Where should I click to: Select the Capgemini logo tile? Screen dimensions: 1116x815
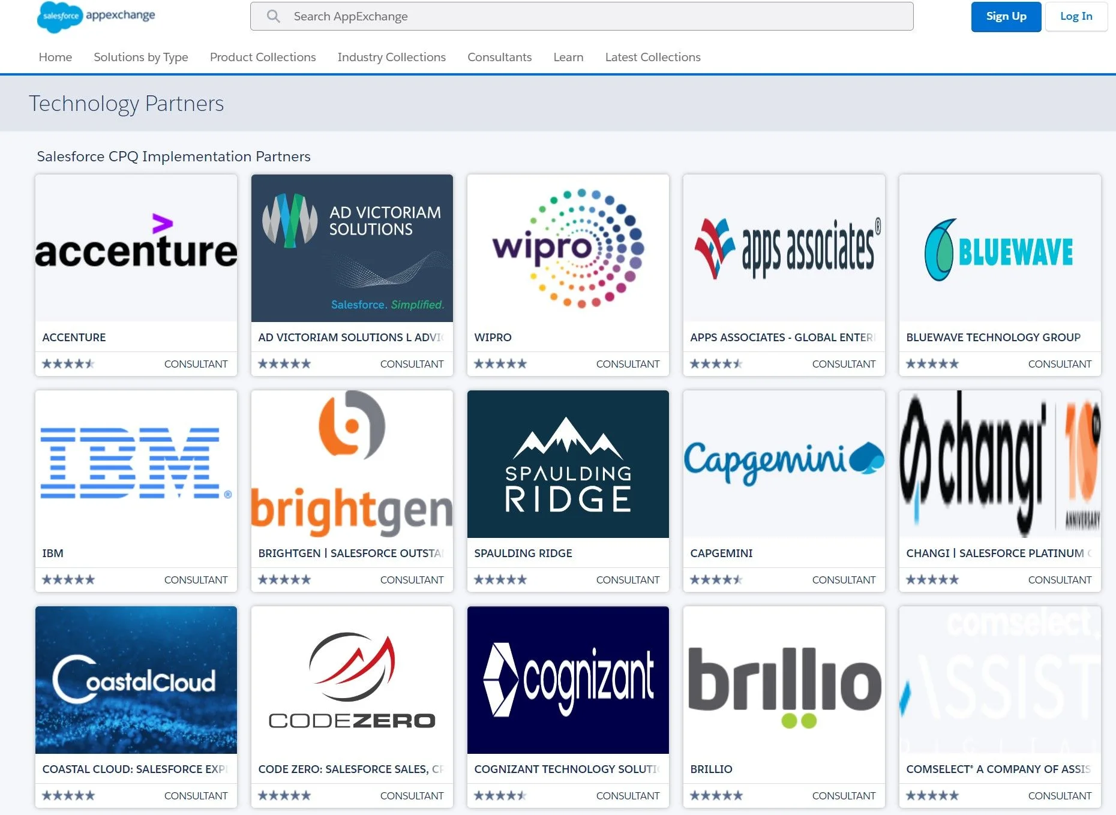click(784, 464)
